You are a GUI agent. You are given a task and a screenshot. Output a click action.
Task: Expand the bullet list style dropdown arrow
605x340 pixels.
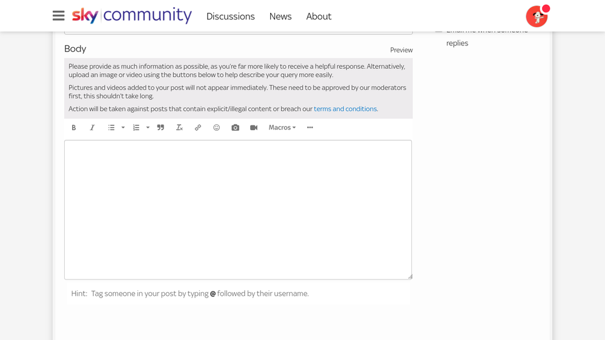coord(123,128)
